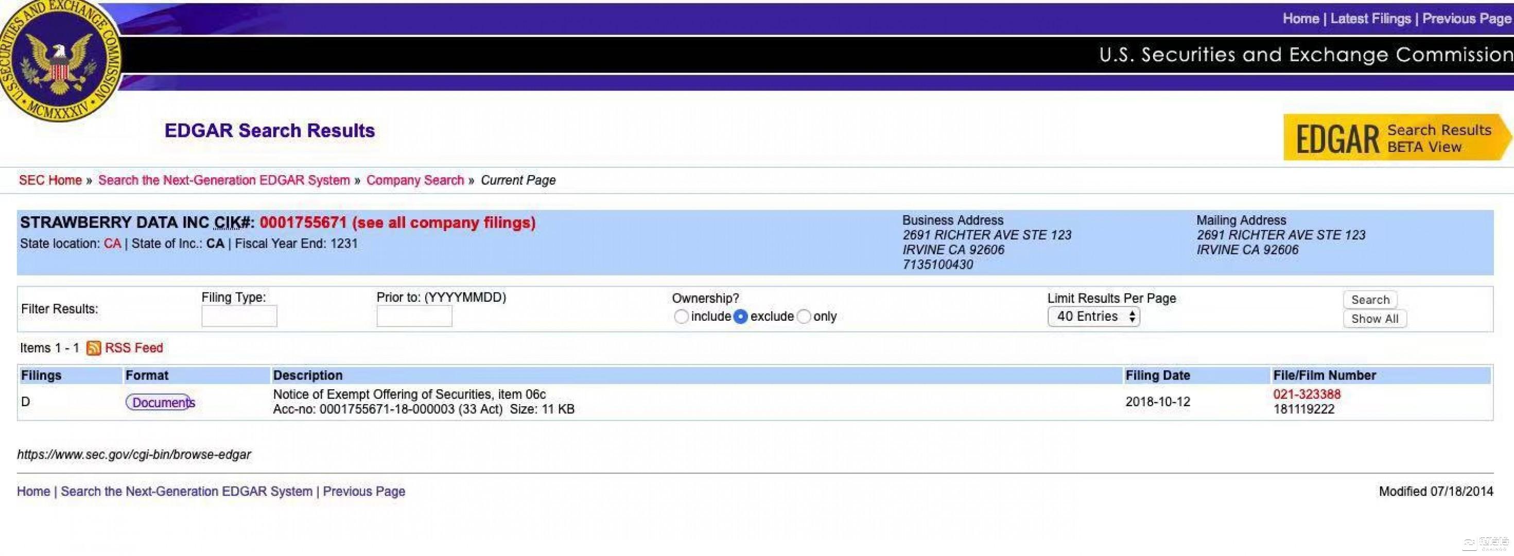Viewport: 1514px width, 556px height.
Task: Focus the Prior to date input field
Action: 414,316
